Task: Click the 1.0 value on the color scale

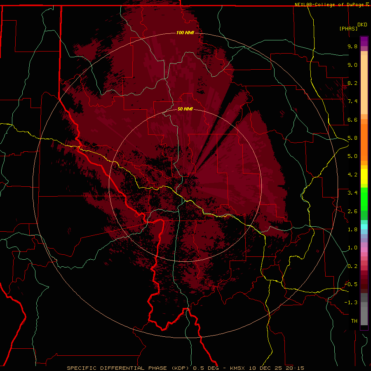Action: pos(352,248)
